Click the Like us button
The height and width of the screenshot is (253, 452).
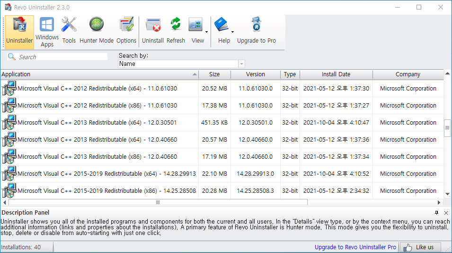click(420, 247)
